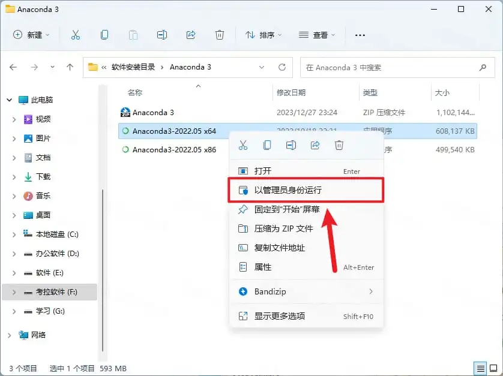Click the 2023/12/27 23:24 date cell
503x376 pixels.
307,113
